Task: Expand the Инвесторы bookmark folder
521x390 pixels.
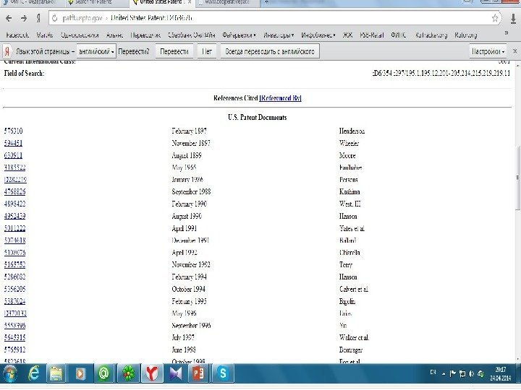Action: [x=279, y=35]
